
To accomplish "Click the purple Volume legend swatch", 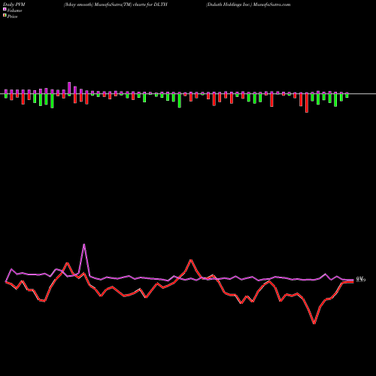I will [x=5, y=9].
